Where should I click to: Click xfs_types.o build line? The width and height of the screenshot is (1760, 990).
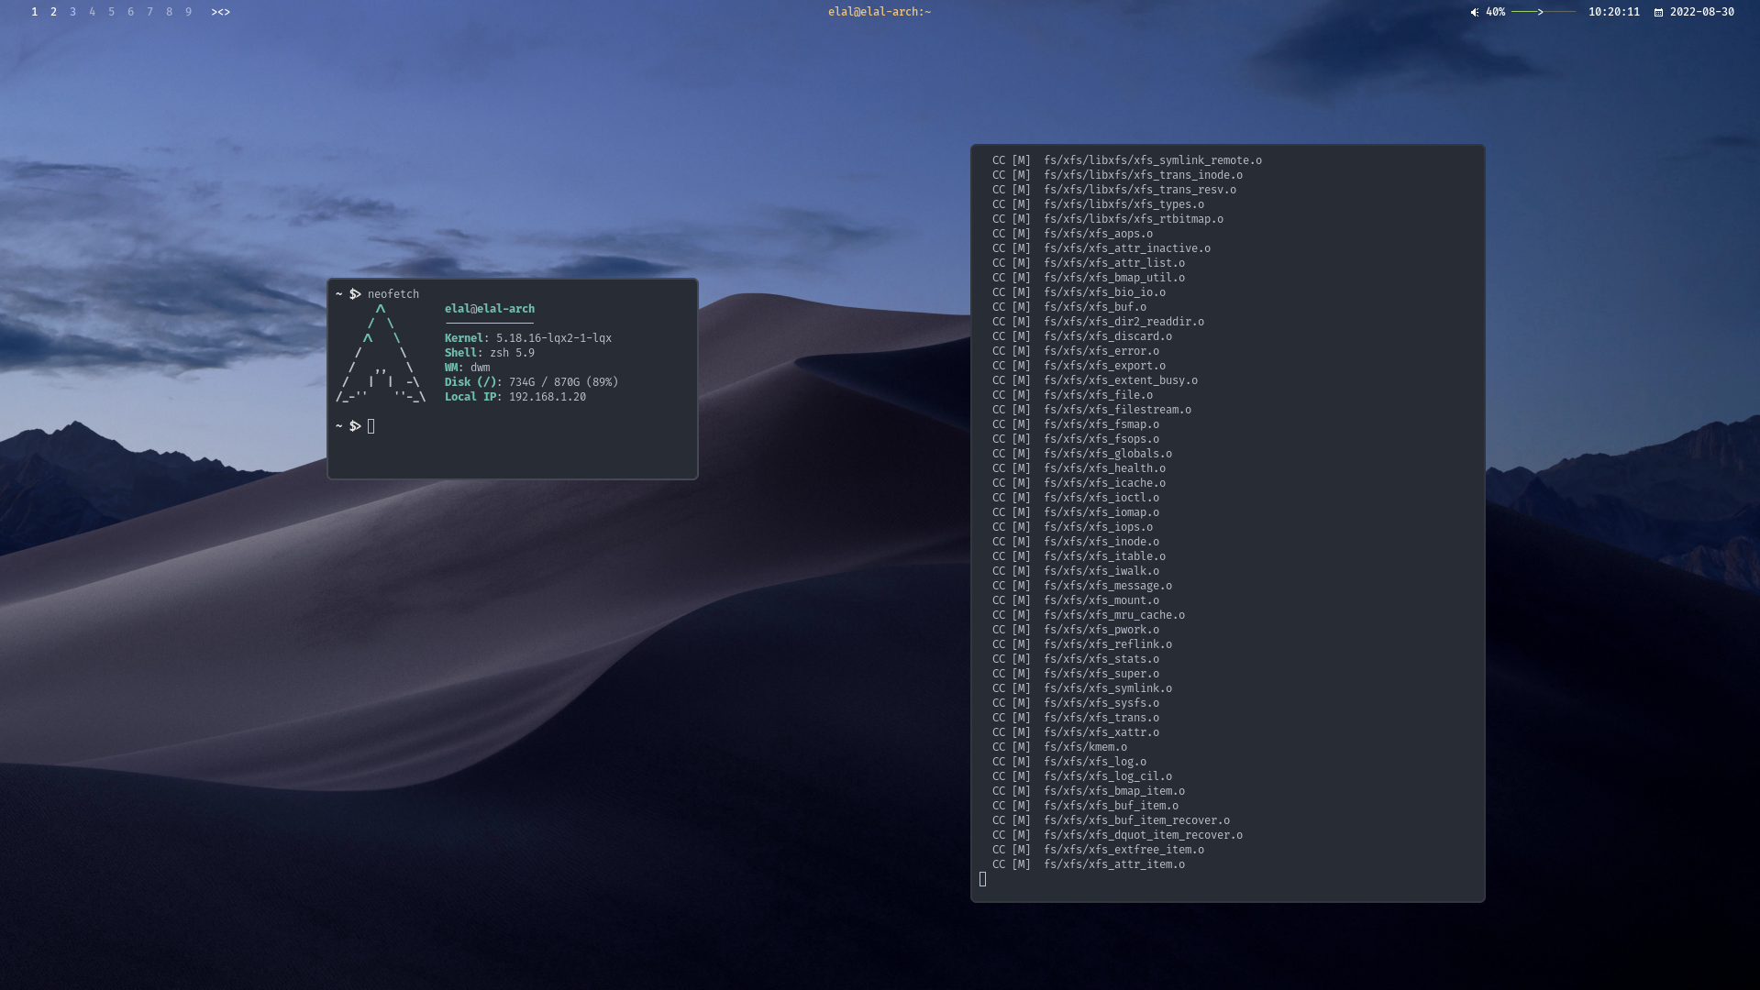click(x=1098, y=204)
